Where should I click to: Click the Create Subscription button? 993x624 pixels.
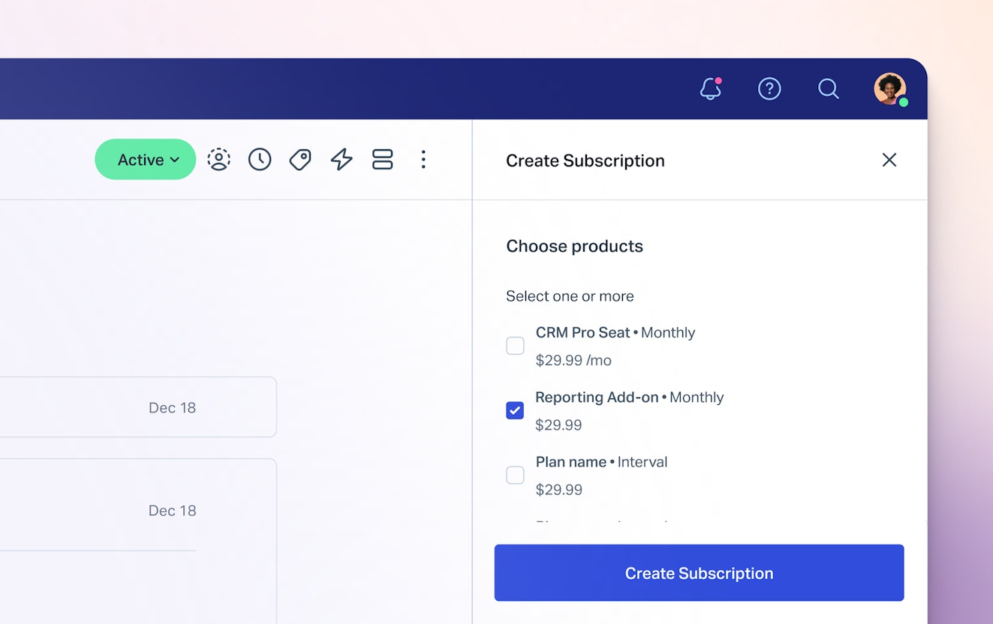699,573
